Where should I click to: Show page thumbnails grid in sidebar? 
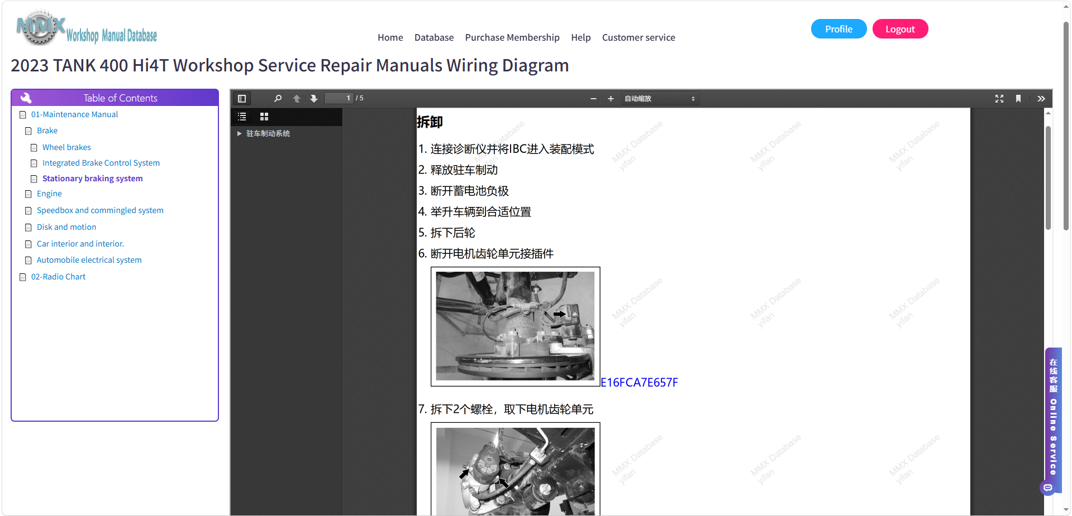click(264, 117)
